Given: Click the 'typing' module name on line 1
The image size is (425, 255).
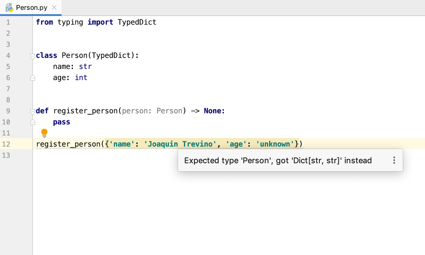Looking at the screenshot, I should coord(70,22).
